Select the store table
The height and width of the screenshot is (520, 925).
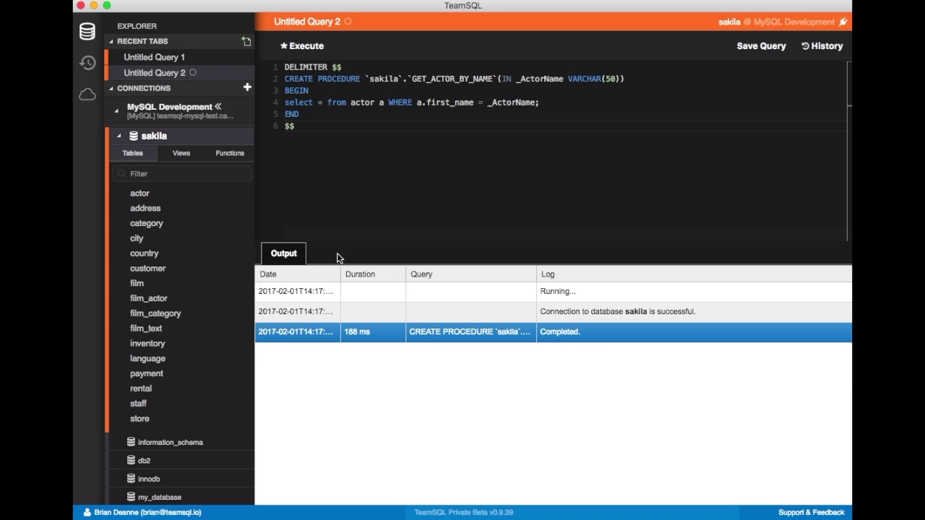point(139,418)
